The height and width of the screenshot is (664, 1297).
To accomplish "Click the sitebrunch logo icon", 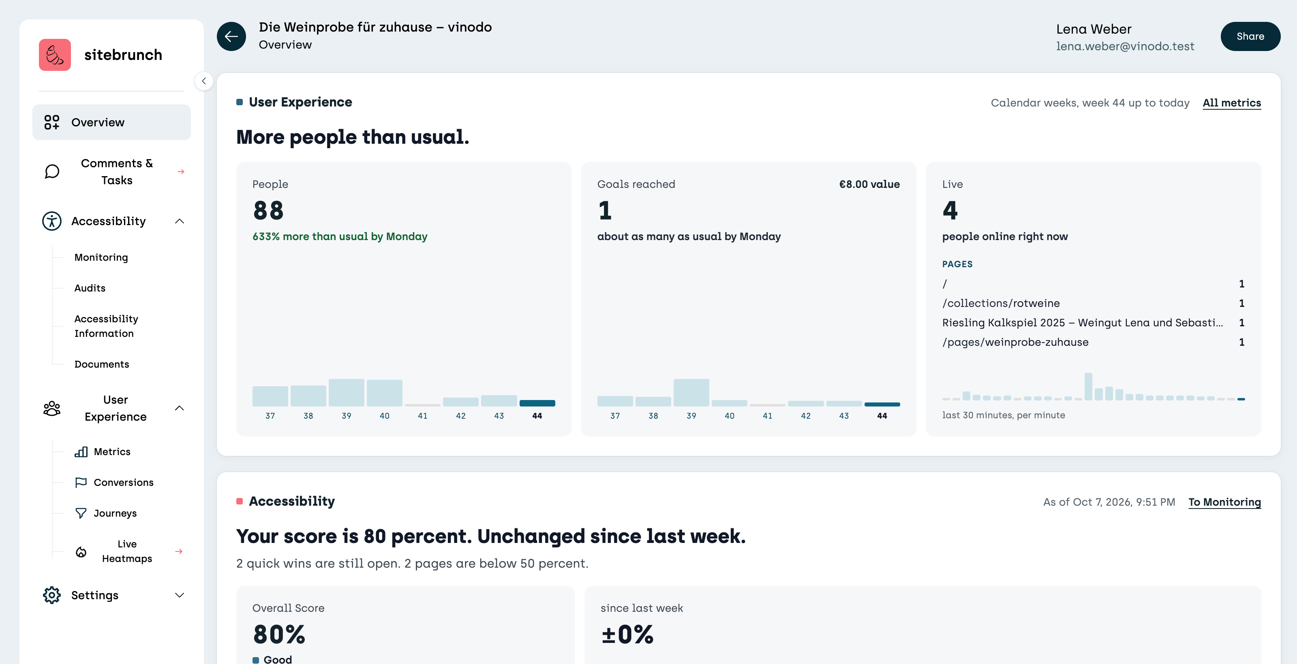I will tap(55, 55).
